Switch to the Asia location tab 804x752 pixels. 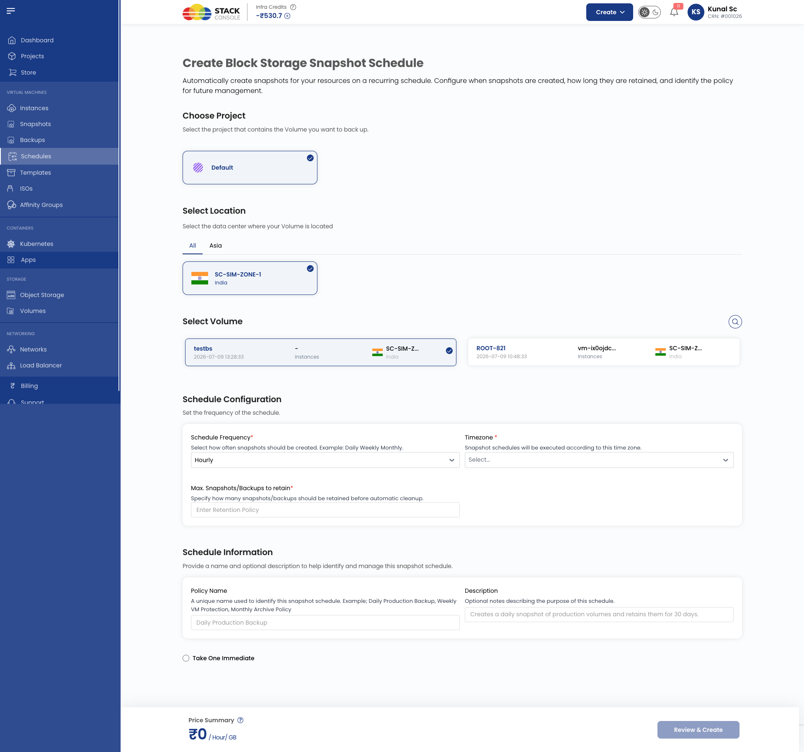click(x=216, y=245)
